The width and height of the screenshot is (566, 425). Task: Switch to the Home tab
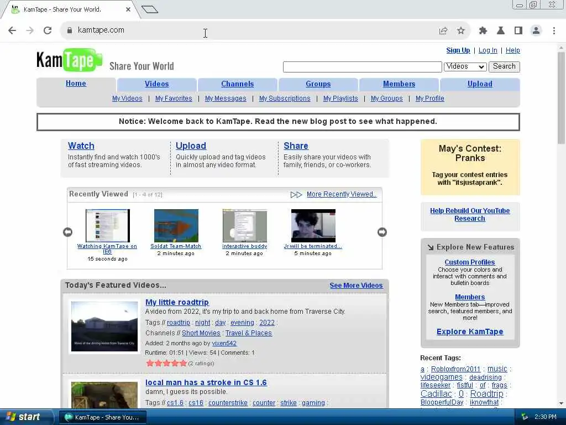76,84
